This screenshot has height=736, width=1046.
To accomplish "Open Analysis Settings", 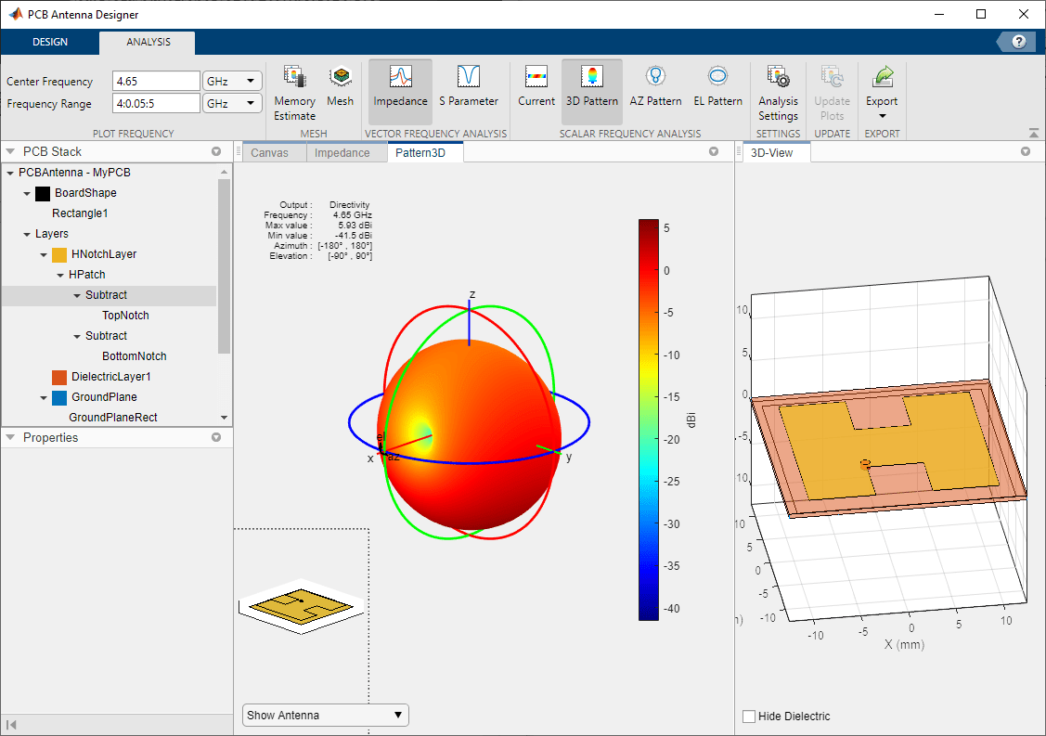I will (778, 93).
